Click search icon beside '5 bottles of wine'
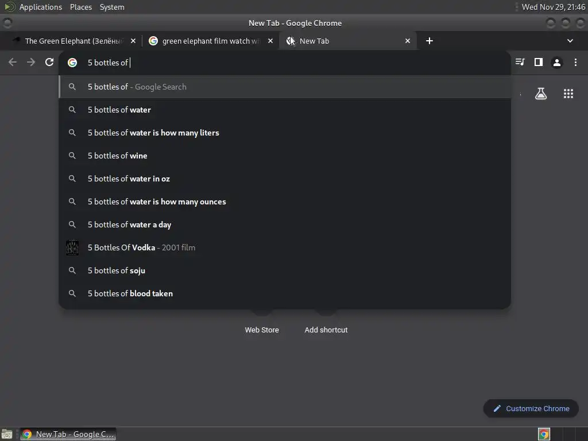Screen dimensions: 588x441 tap(72, 156)
